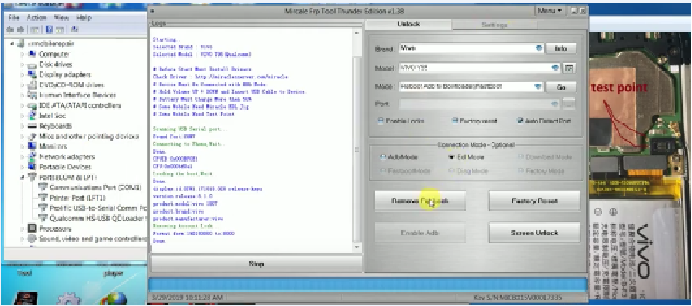Click the Info button beside Brand
The height and width of the screenshot is (306, 692).
coord(561,49)
